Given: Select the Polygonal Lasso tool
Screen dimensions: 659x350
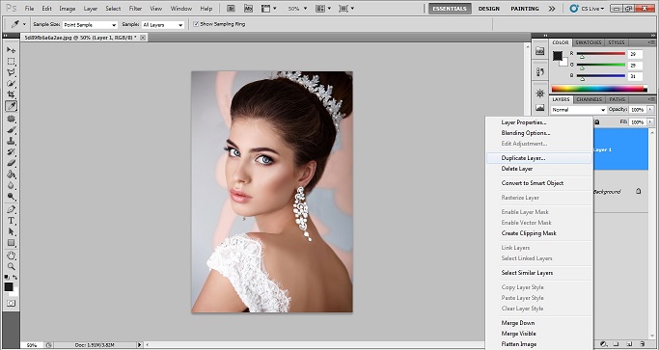Looking at the screenshot, I should [11, 72].
